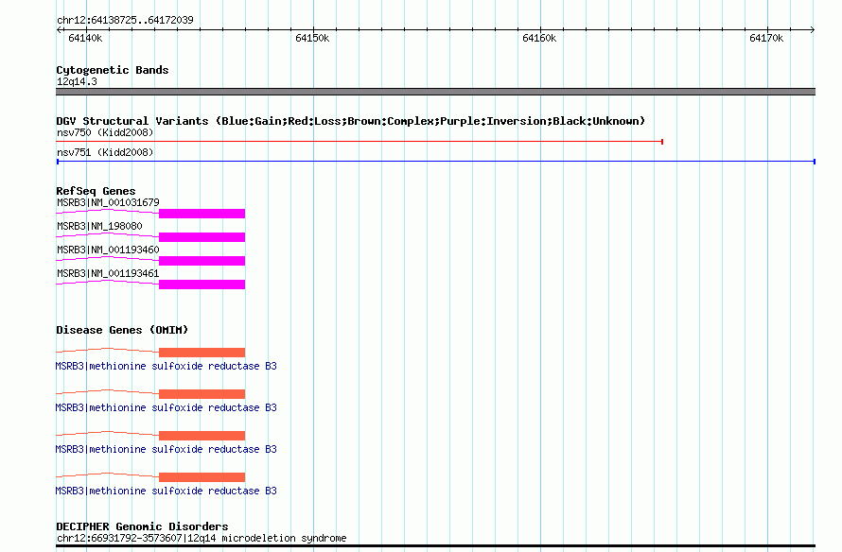The height and width of the screenshot is (552, 842).
Task: Click the red nsv750 loss variant line
Action: tap(360, 142)
